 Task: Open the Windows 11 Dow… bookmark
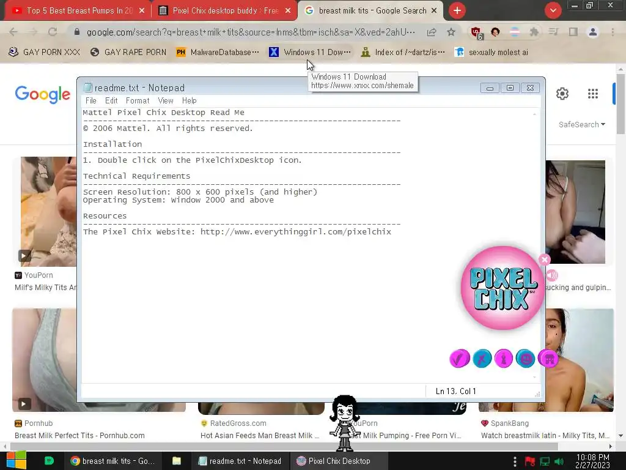point(310,53)
